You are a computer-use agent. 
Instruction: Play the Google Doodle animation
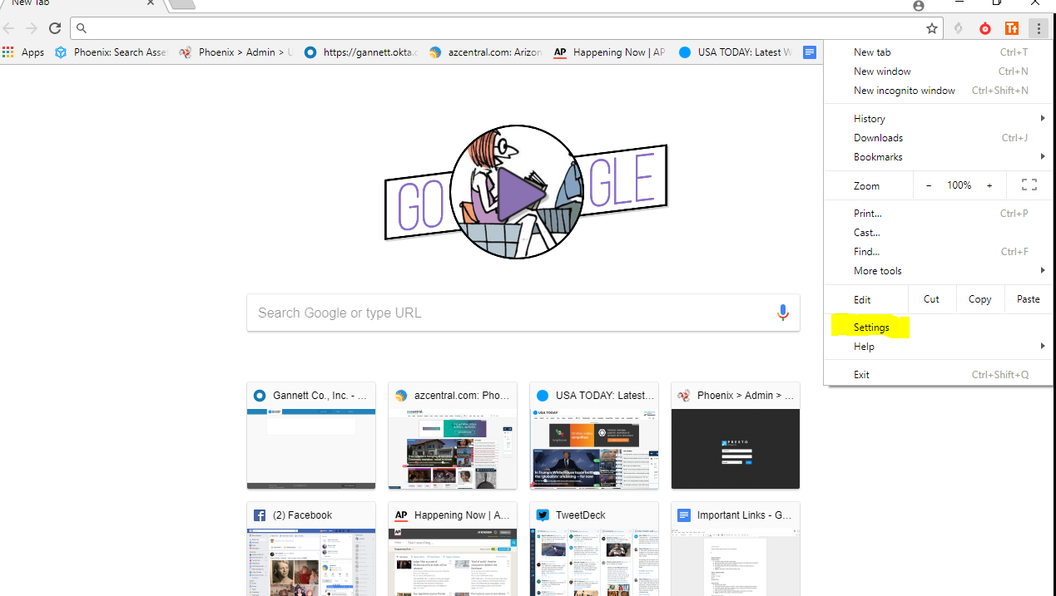pyautogui.click(x=513, y=192)
